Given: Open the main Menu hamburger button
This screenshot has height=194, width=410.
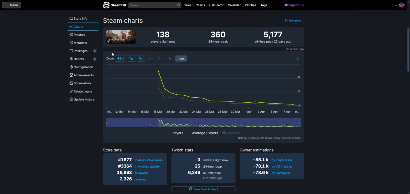Looking at the screenshot, I should click(12, 5).
